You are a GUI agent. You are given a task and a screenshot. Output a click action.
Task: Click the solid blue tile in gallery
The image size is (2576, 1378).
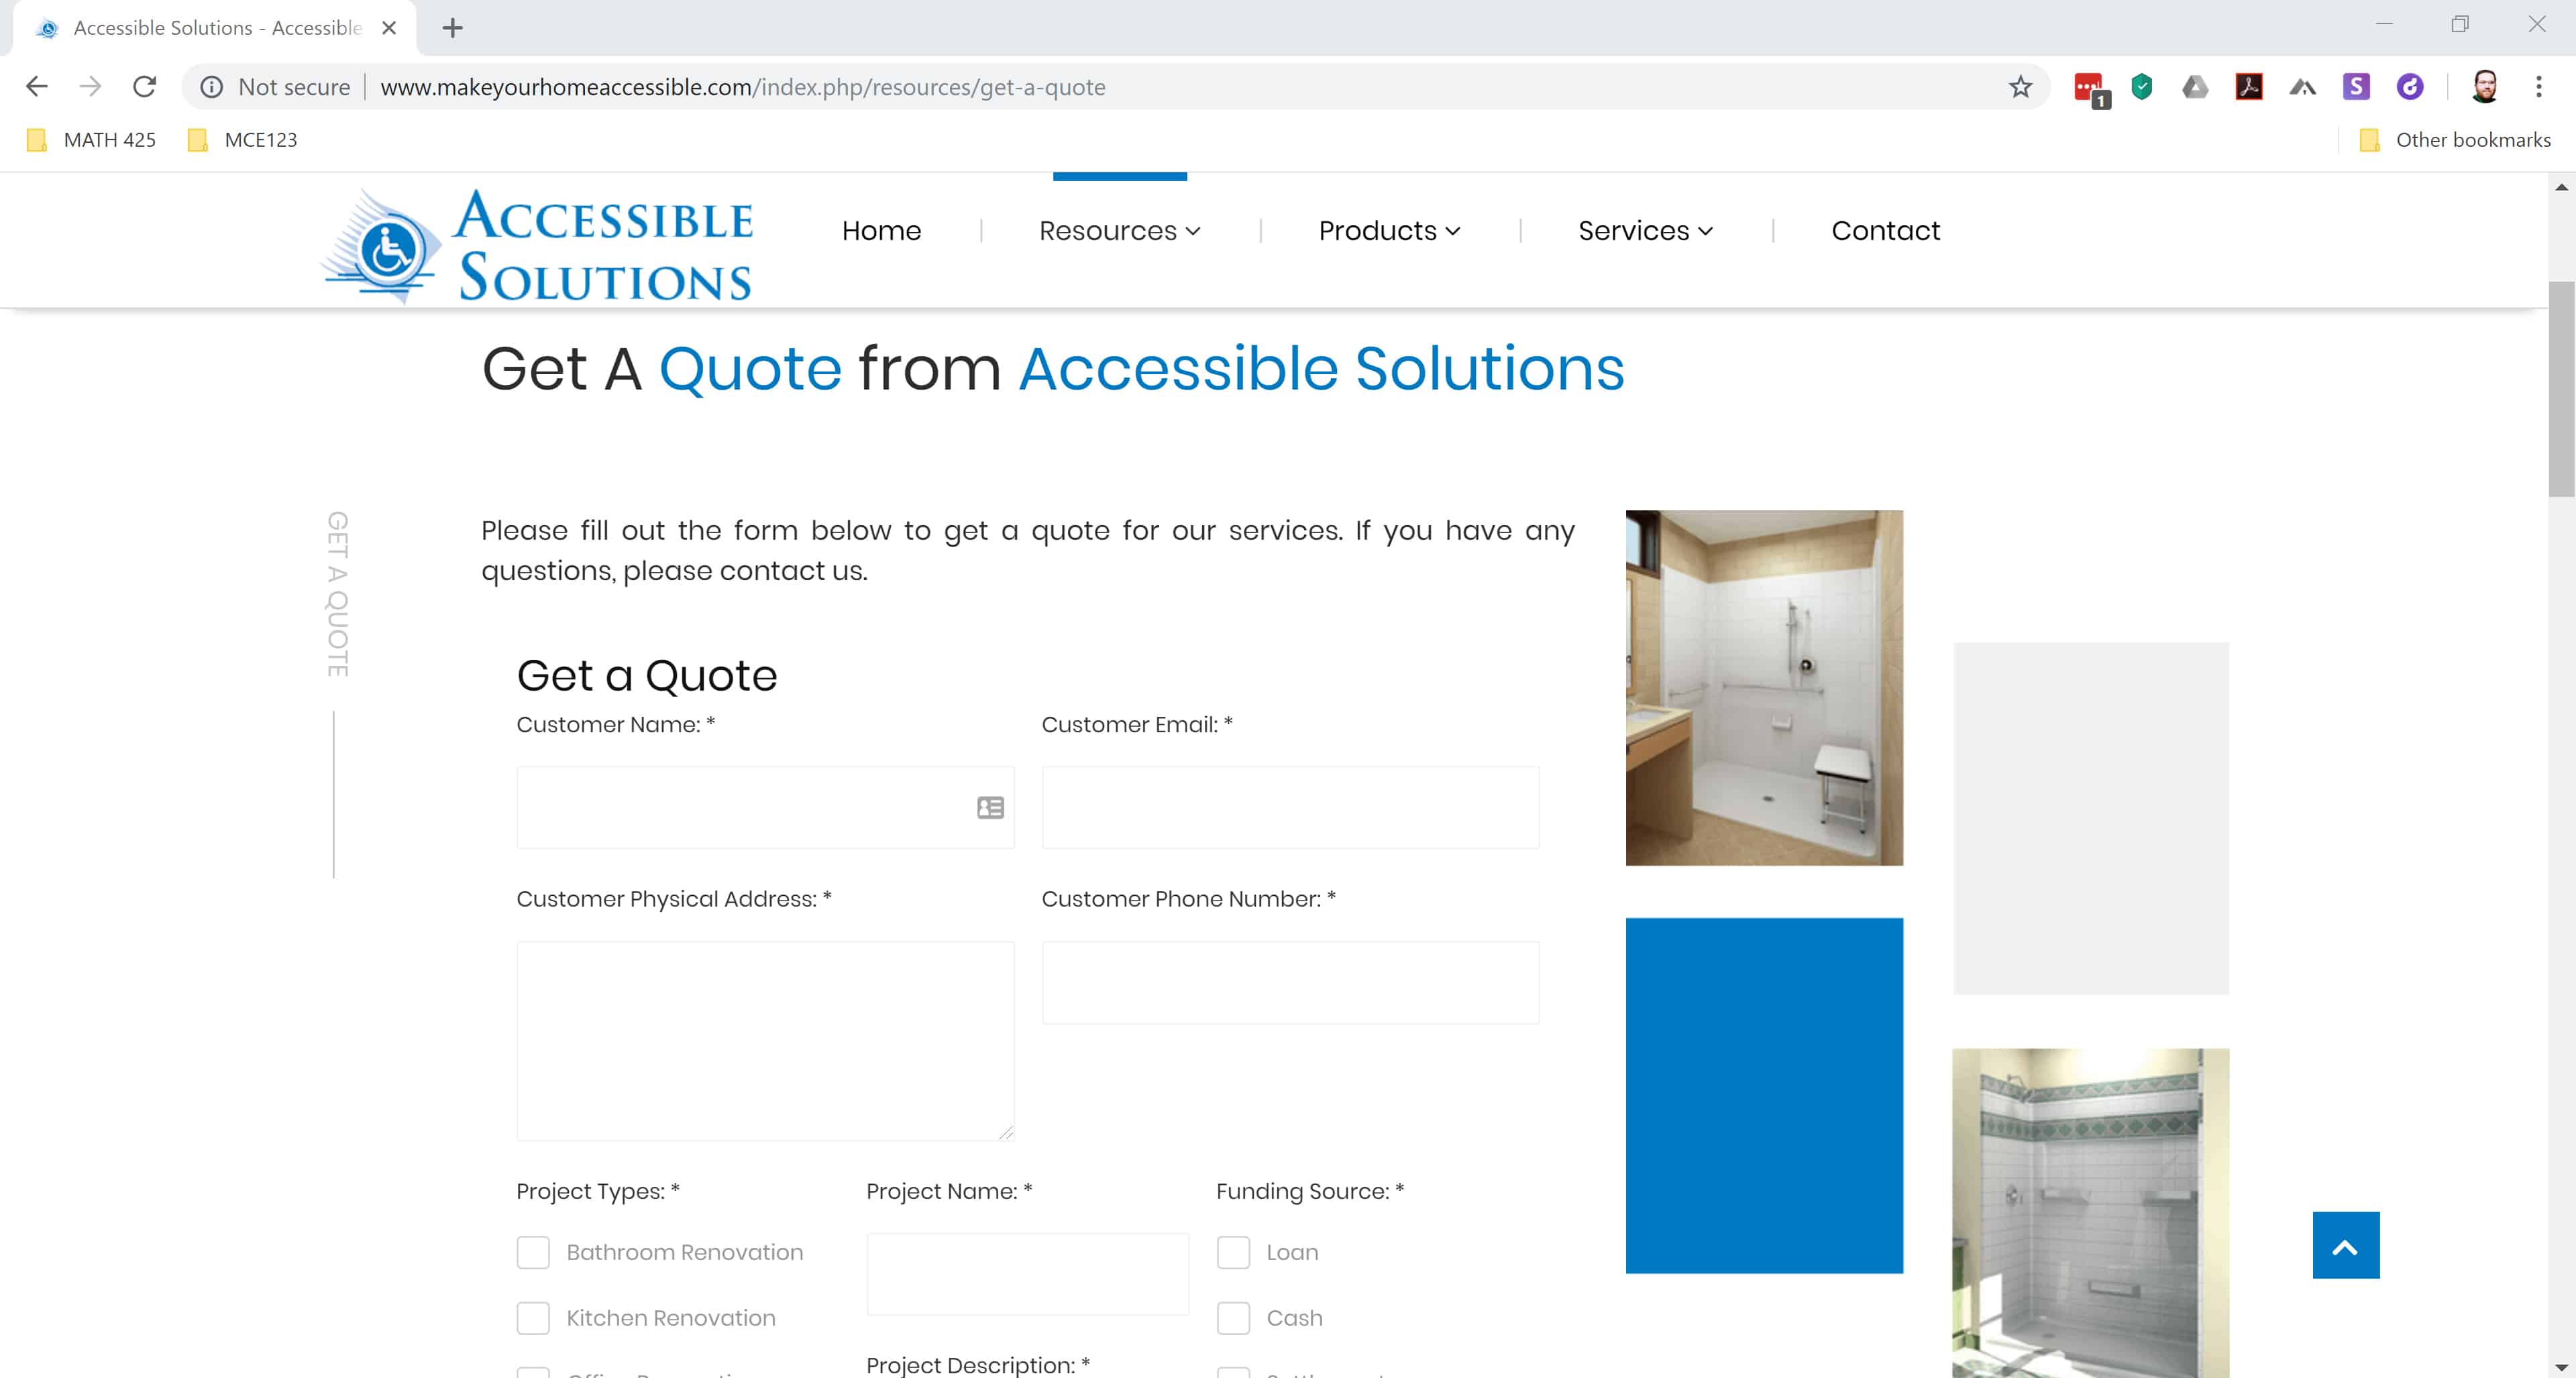point(1764,1095)
